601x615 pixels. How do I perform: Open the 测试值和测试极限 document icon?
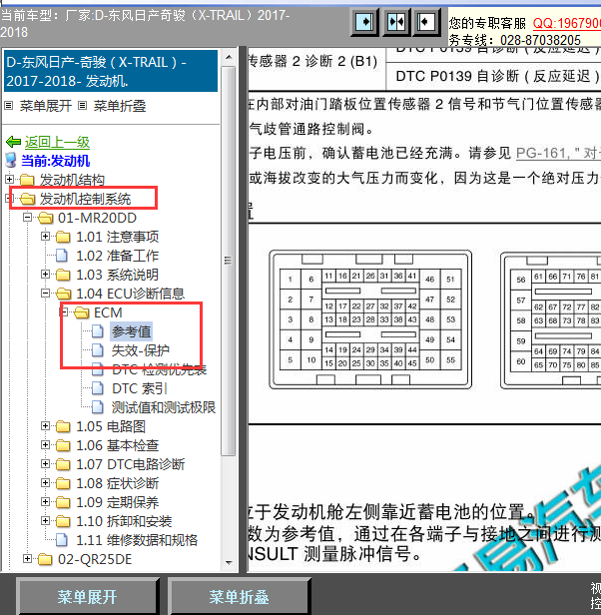tap(98, 407)
